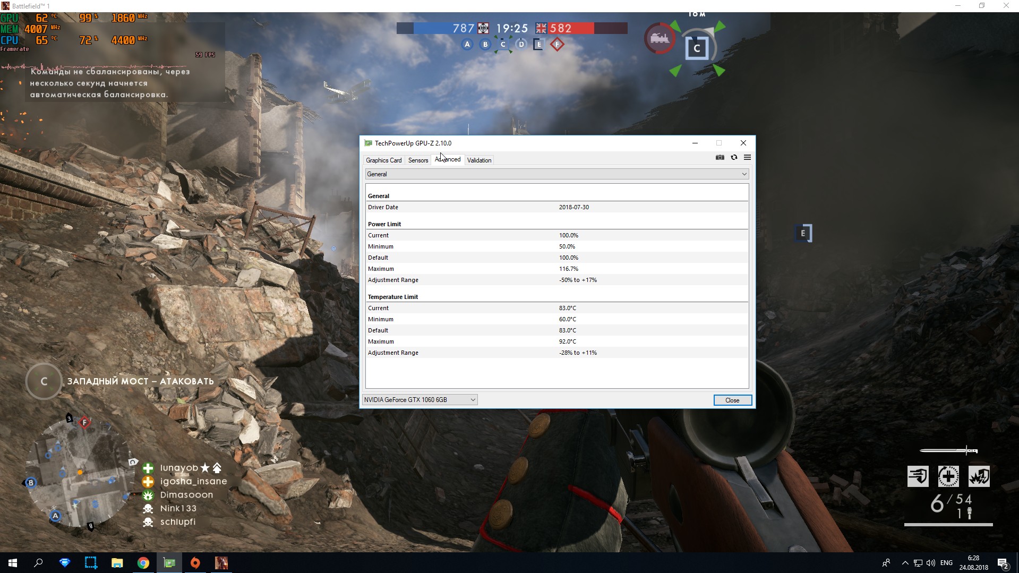Viewport: 1019px width, 573px height.
Task: Click the ENG language indicator
Action: (946, 563)
